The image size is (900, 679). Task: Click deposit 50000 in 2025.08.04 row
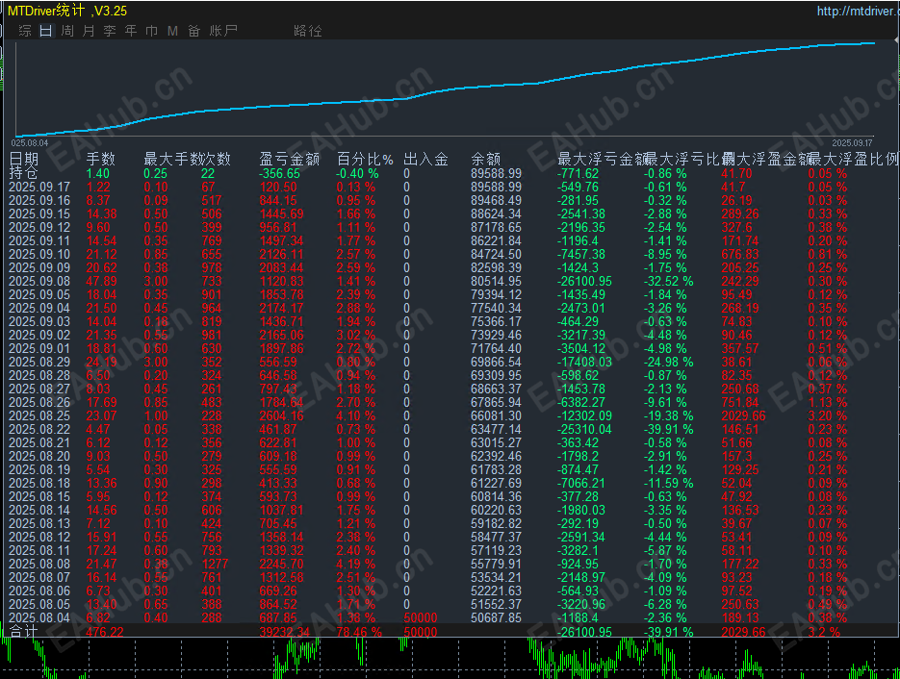click(x=420, y=618)
